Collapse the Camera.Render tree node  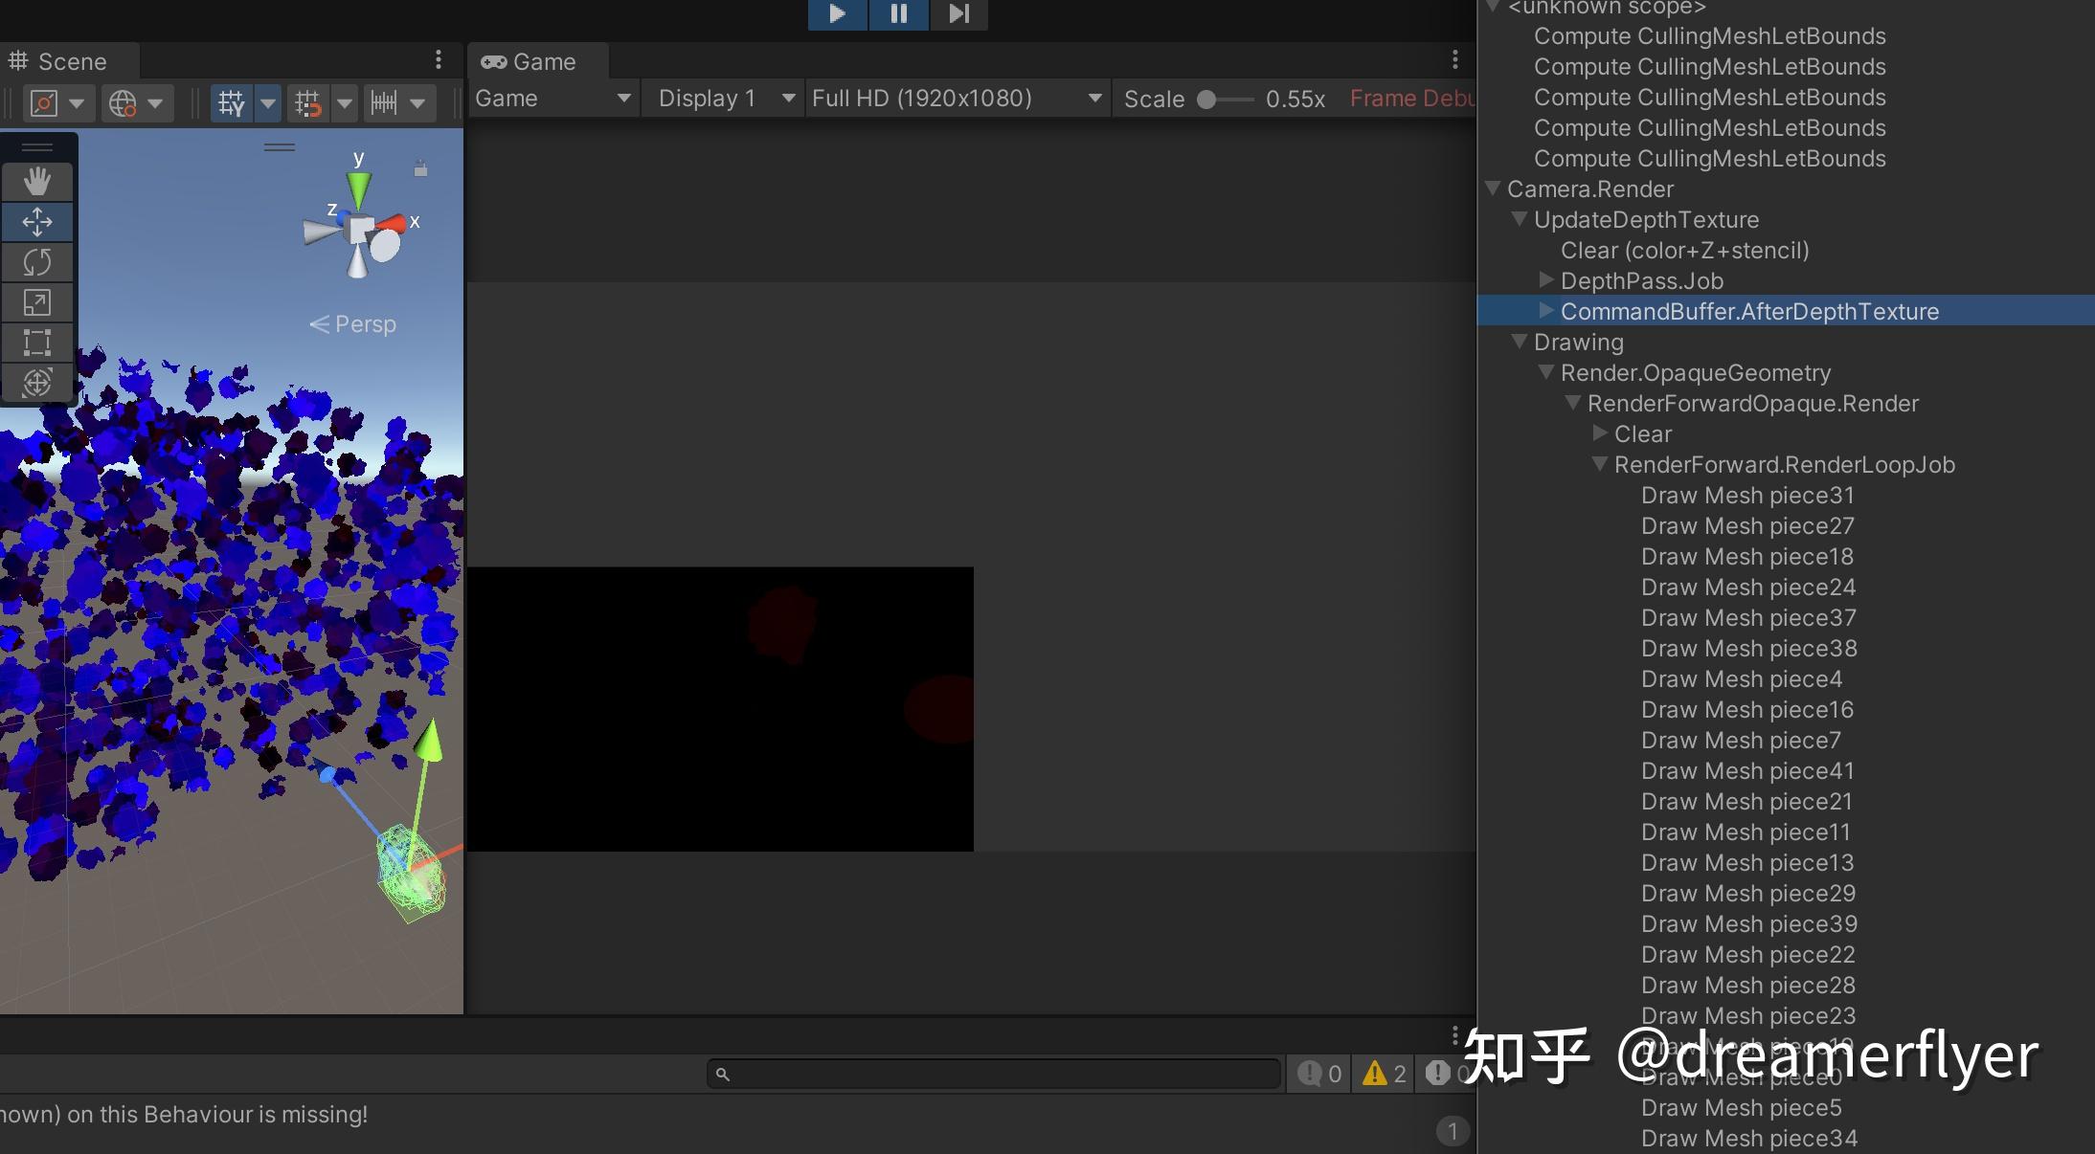click(x=1494, y=189)
